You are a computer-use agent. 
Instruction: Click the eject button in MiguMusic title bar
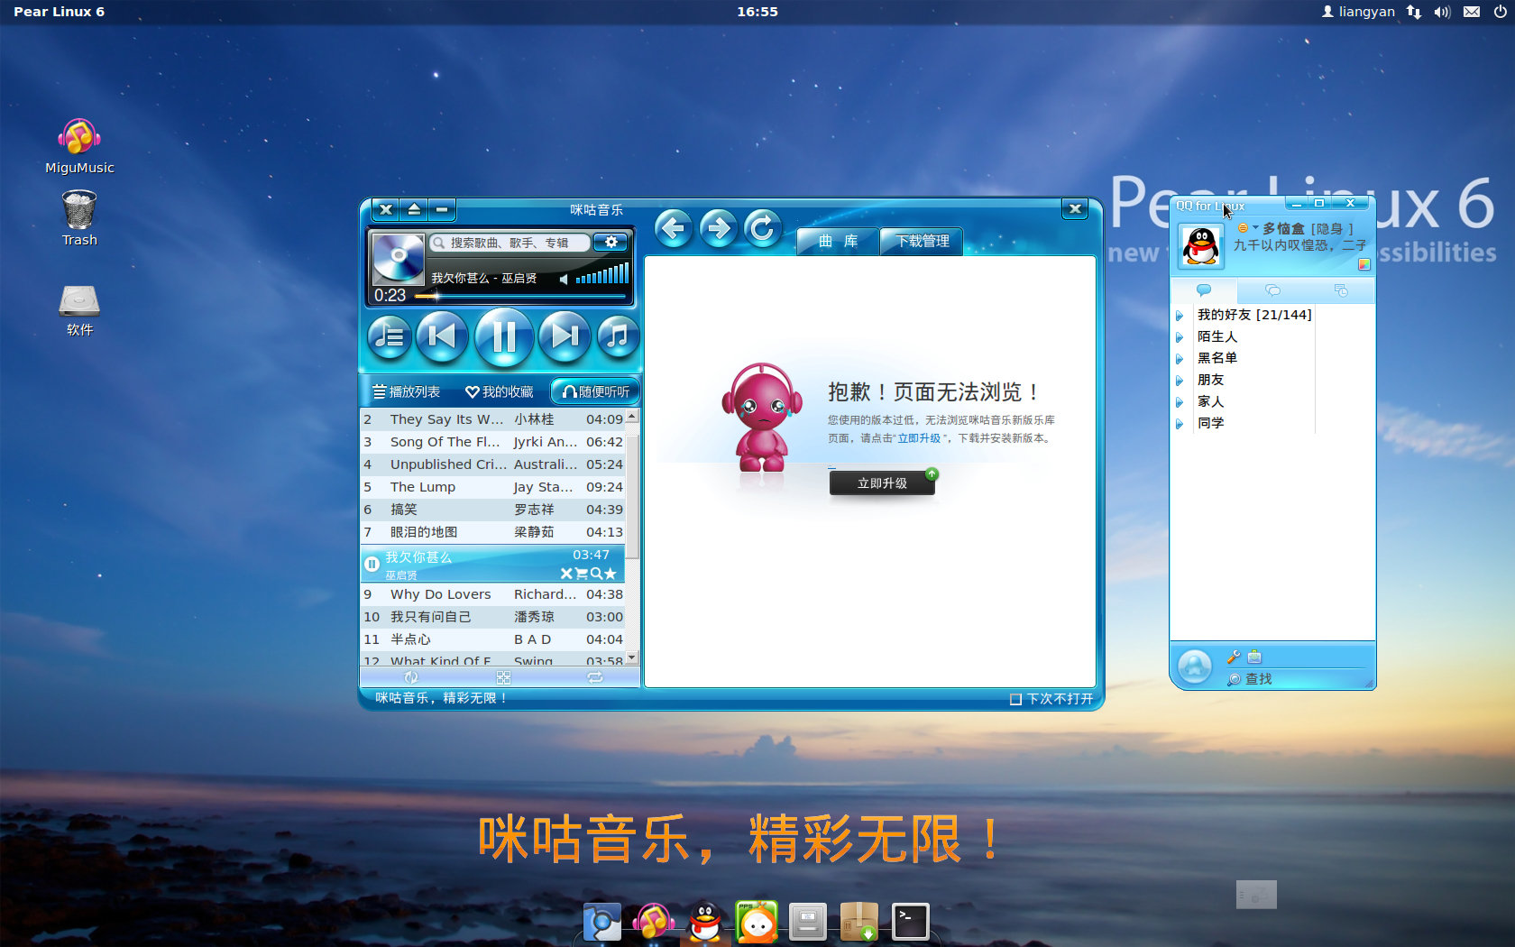point(414,209)
